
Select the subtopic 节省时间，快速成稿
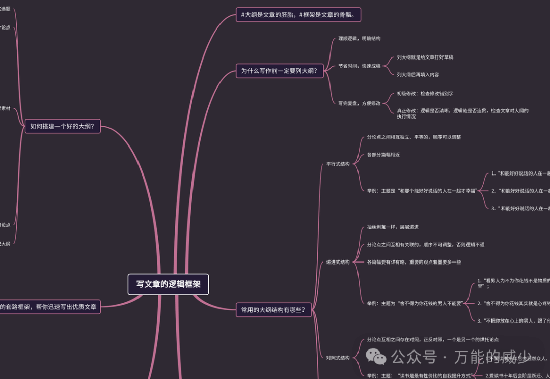pyautogui.click(x=359, y=66)
